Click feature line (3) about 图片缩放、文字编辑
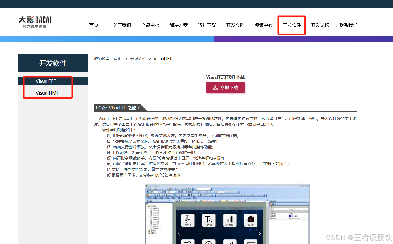This screenshot has width=393, height=244. coord(160,147)
